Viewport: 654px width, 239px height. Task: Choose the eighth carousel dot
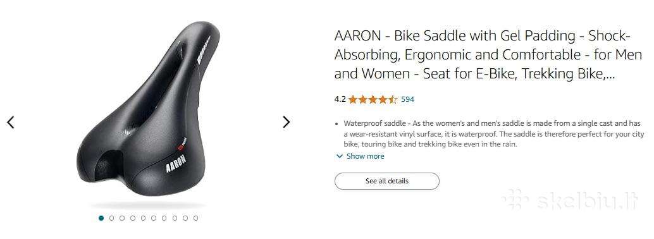tap(175, 218)
